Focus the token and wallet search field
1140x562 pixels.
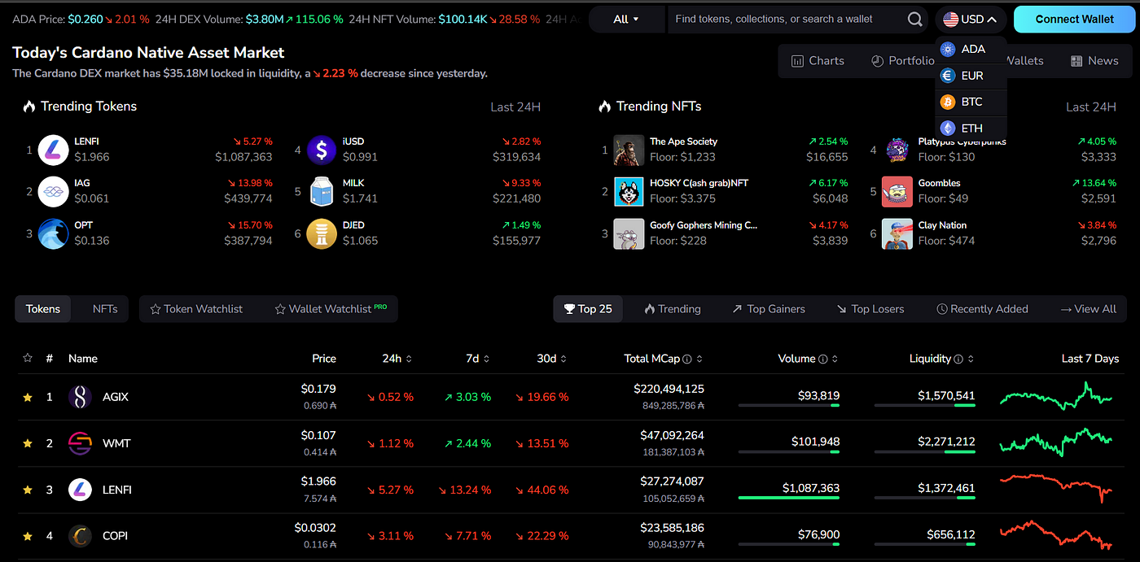click(x=785, y=19)
